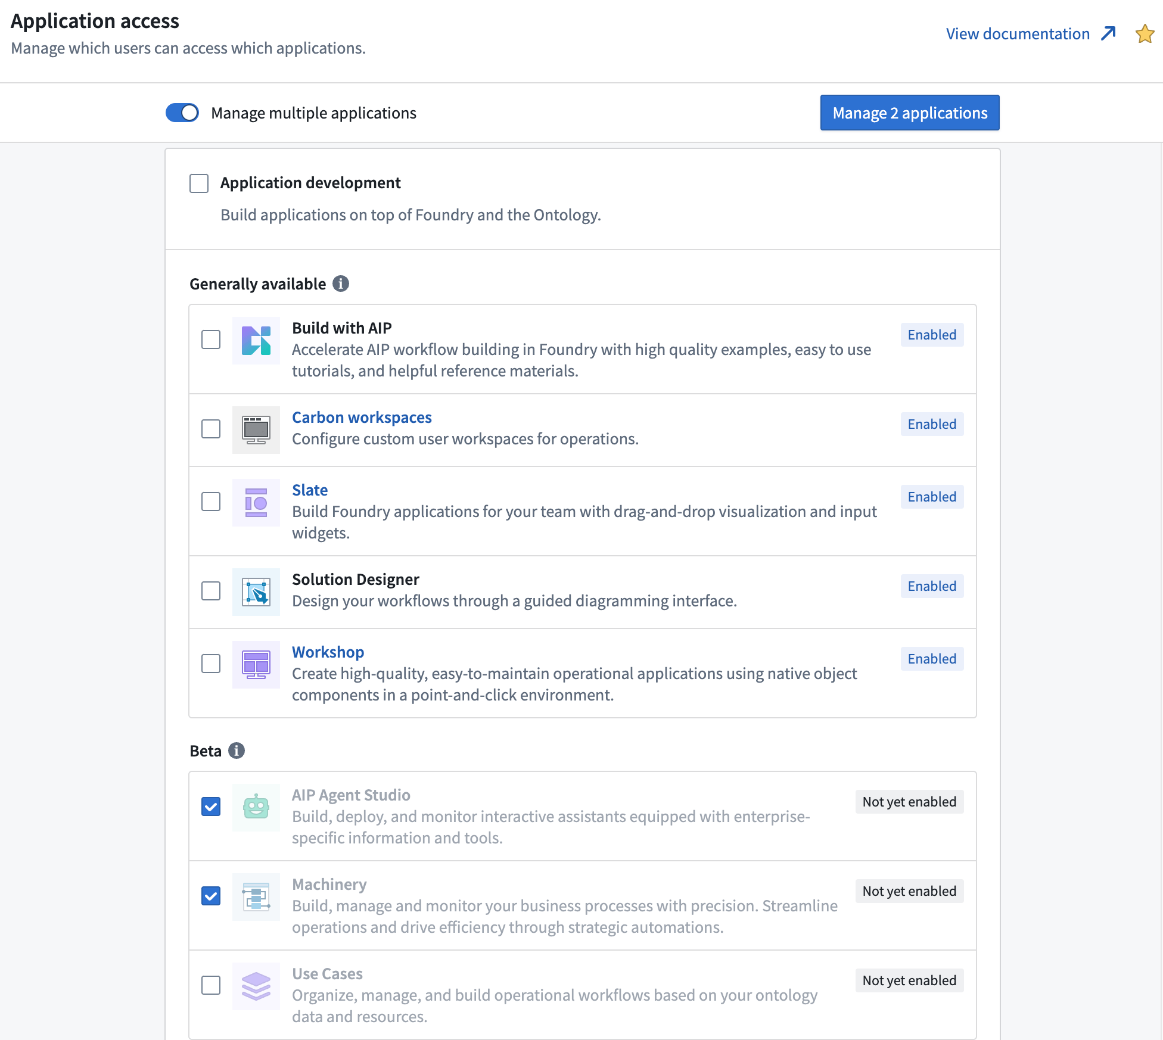Click the AIP Agent Studio robot icon
Viewport: 1163px width, 1040px height.
[256, 808]
